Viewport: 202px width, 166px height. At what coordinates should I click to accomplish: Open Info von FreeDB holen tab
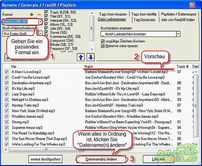(x=178, y=20)
